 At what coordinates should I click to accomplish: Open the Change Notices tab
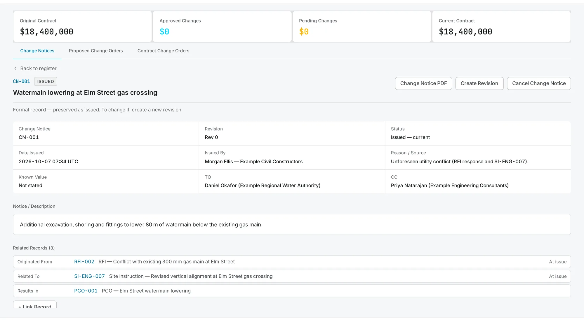(x=37, y=51)
